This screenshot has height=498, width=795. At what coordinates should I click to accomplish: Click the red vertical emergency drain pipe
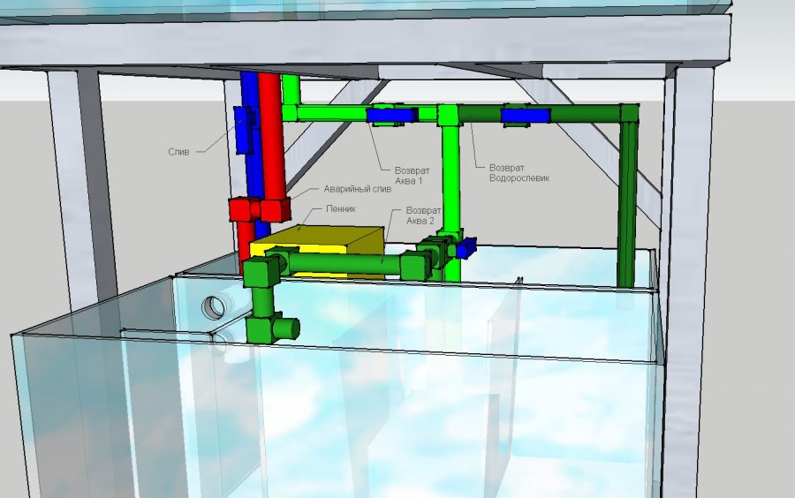point(270,150)
